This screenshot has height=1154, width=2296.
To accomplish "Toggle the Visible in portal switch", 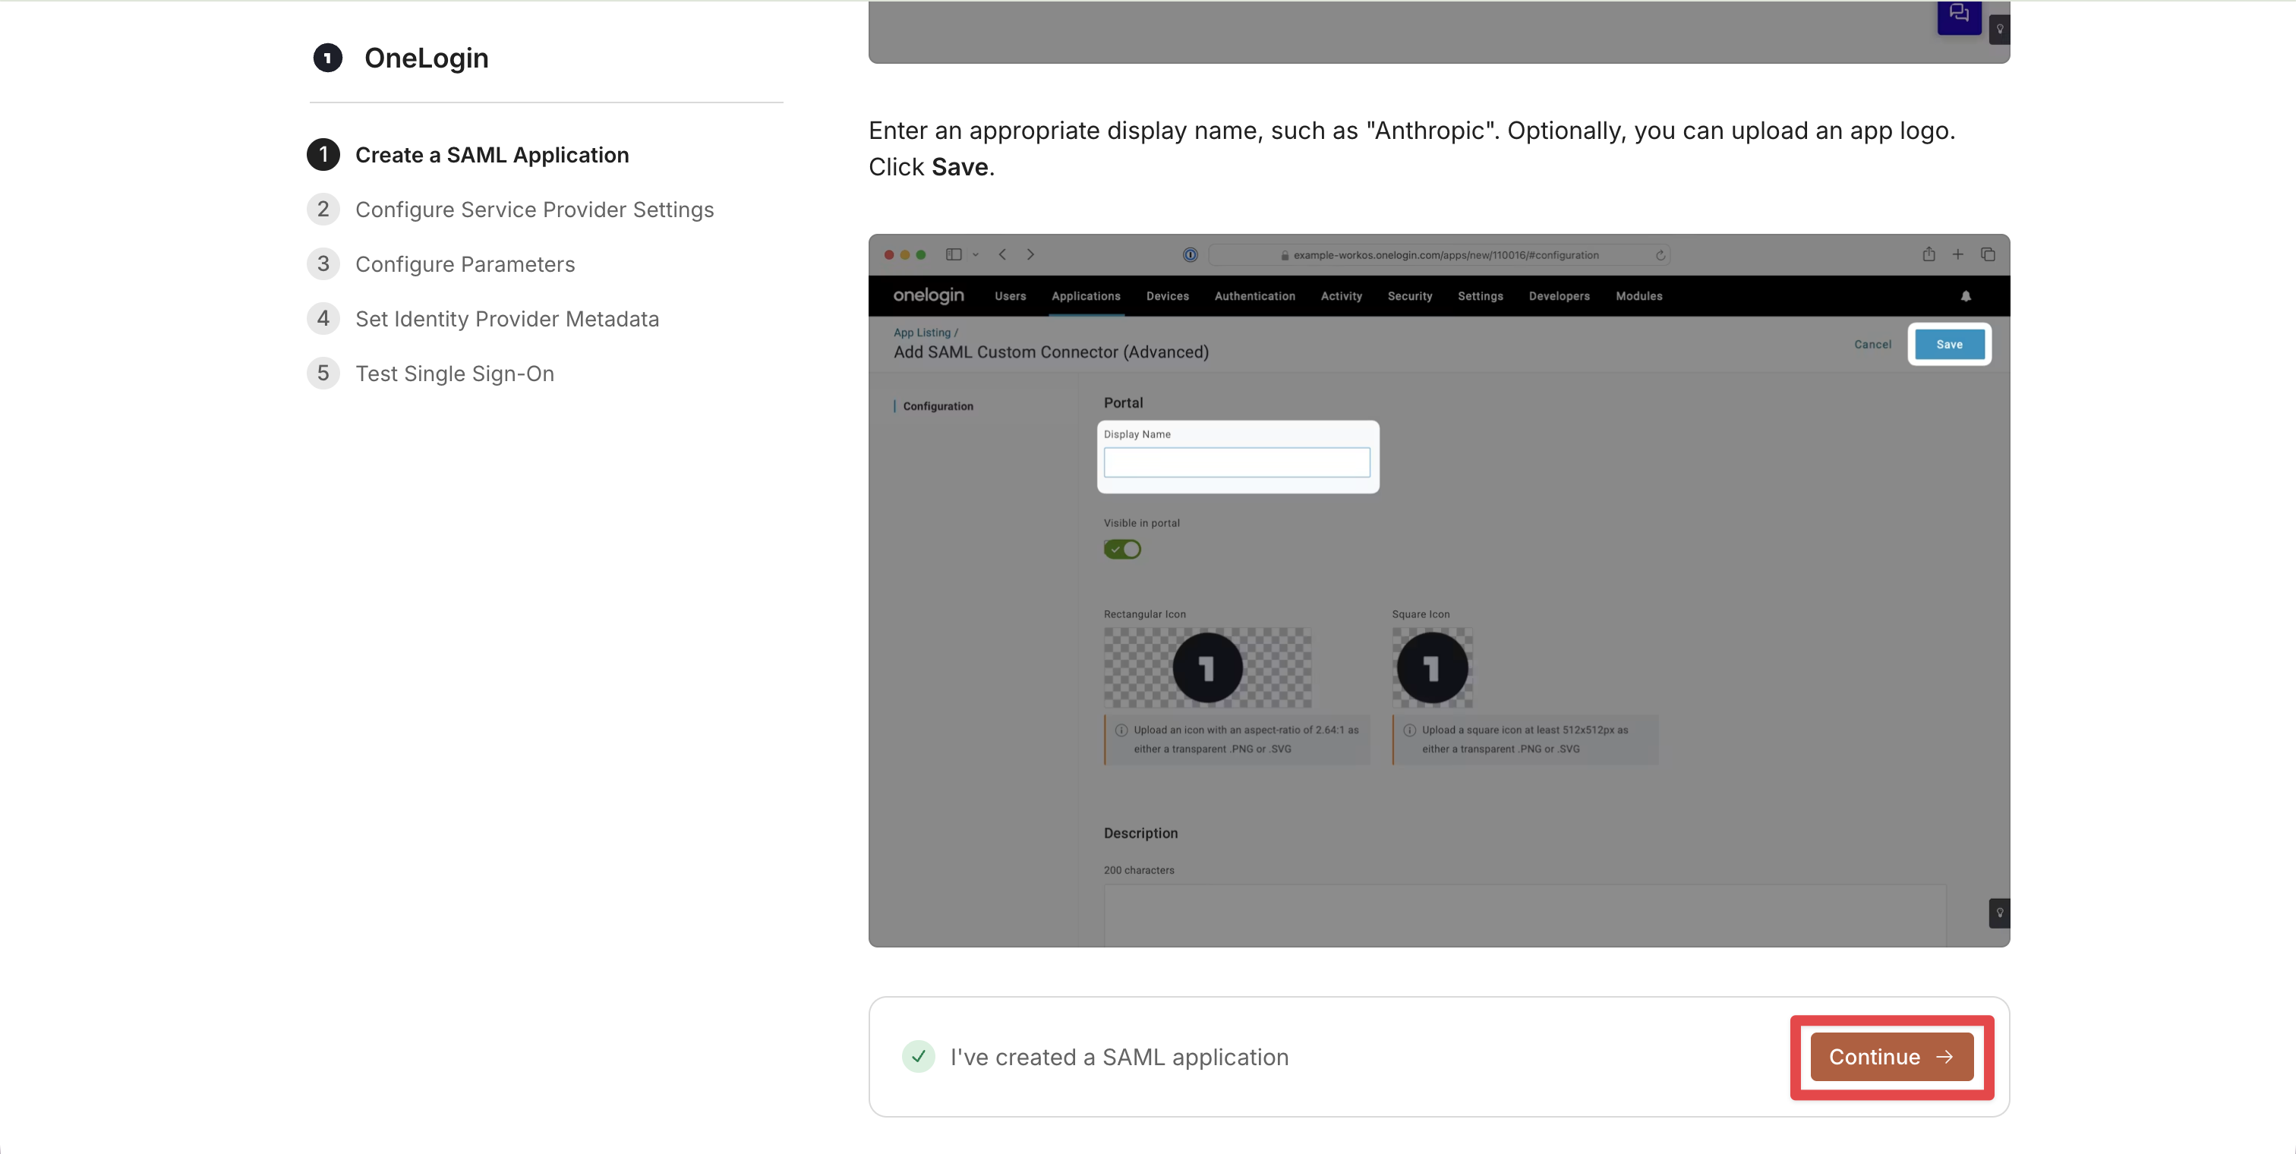I will click(x=1122, y=549).
